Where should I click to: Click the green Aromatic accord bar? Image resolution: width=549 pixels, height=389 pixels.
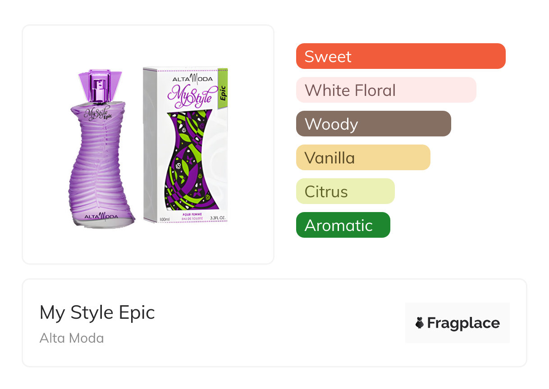click(x=343, y=225)
